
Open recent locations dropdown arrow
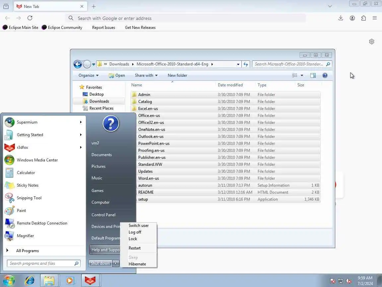tap(94, 64)
